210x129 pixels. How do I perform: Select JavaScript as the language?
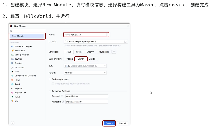click(x=104, y=52)
